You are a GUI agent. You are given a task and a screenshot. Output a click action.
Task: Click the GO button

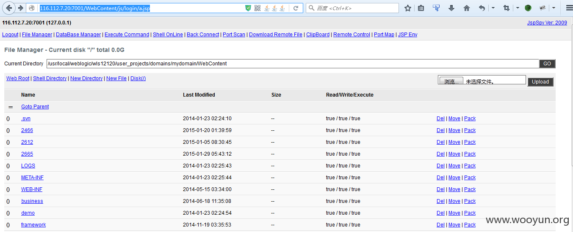[547, 64]
